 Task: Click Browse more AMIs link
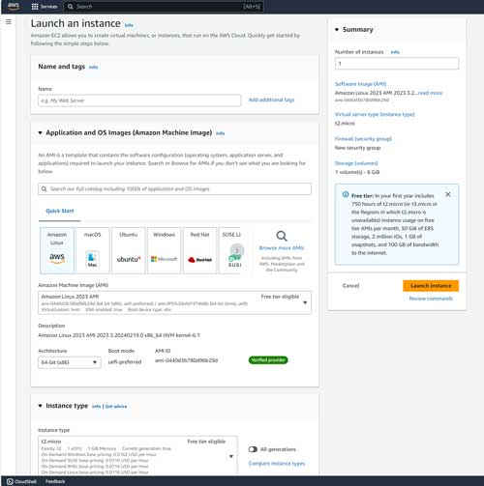point(282,248)
